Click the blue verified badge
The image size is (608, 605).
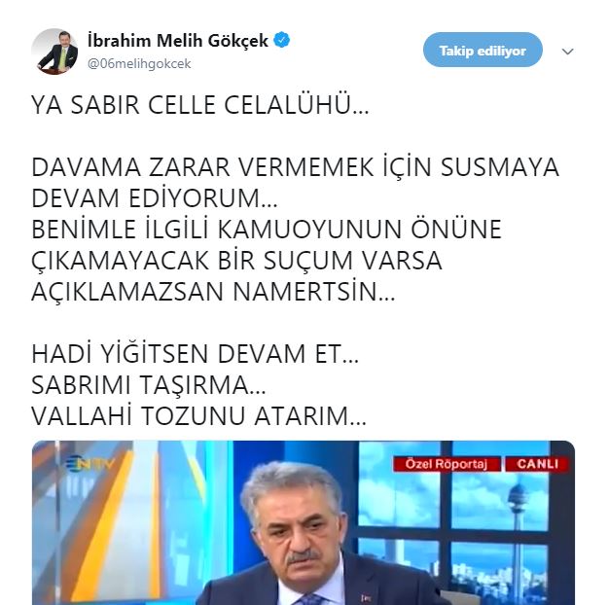click(x=282, y=40)
